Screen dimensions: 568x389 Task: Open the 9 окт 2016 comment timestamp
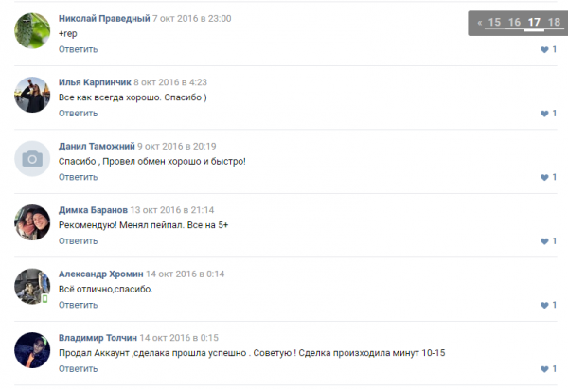pyautogui.click(x=177, y=146)
